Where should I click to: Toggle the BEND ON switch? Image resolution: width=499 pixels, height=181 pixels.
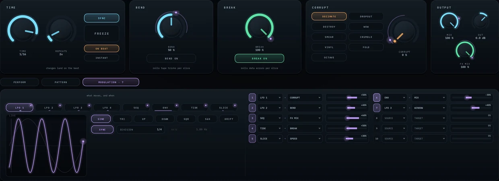coord(171,58)
